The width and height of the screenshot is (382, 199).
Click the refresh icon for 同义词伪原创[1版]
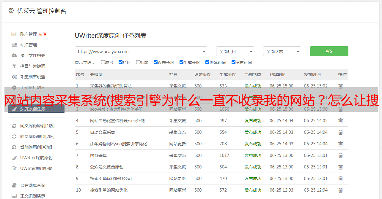click(x=14, y=126)
